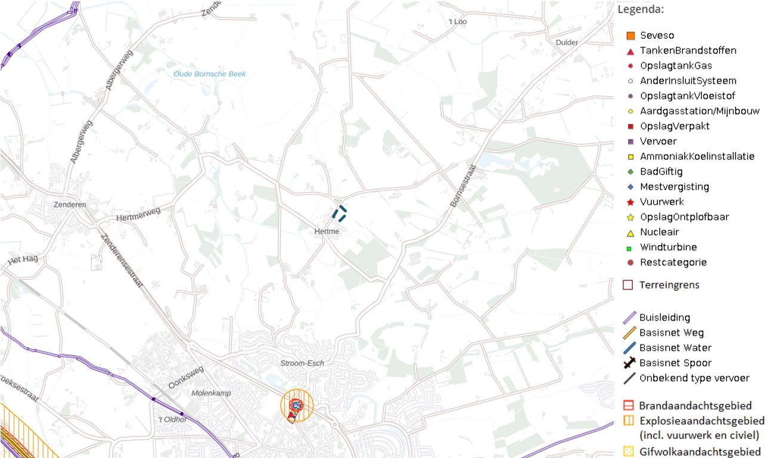Click the Basisnet Water legend label
Screen dimensions: 769x458
click(x=675, y=348)
